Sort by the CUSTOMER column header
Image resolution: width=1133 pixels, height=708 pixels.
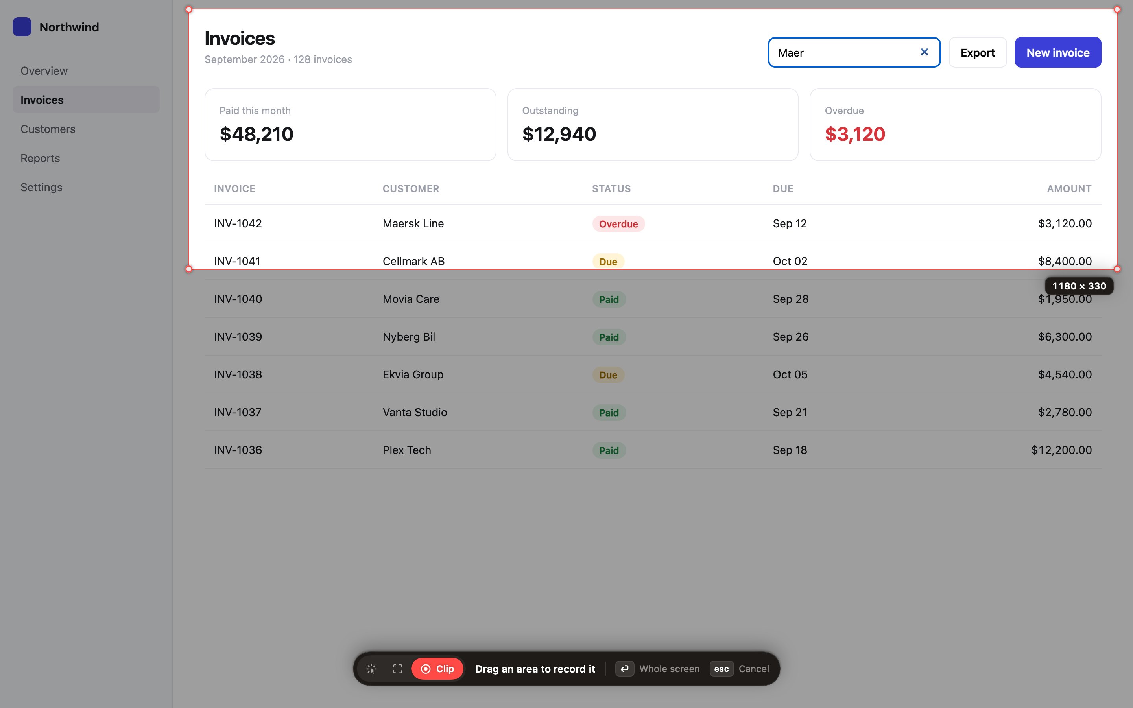[411, 189]
